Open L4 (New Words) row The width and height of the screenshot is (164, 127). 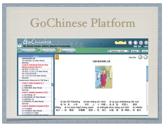[32, 111]
